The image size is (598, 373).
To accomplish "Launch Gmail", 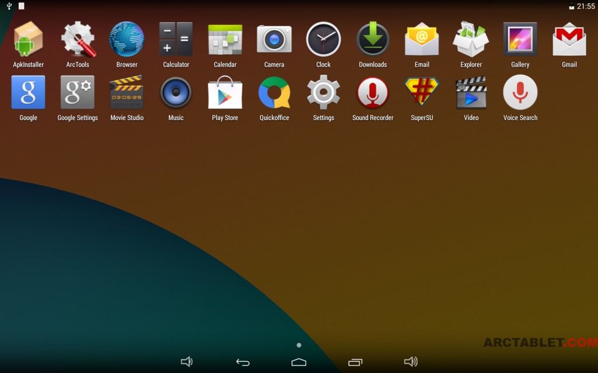I will [569, 39].
